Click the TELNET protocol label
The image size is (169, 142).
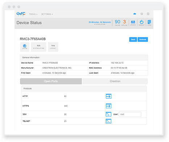(26, 121)
